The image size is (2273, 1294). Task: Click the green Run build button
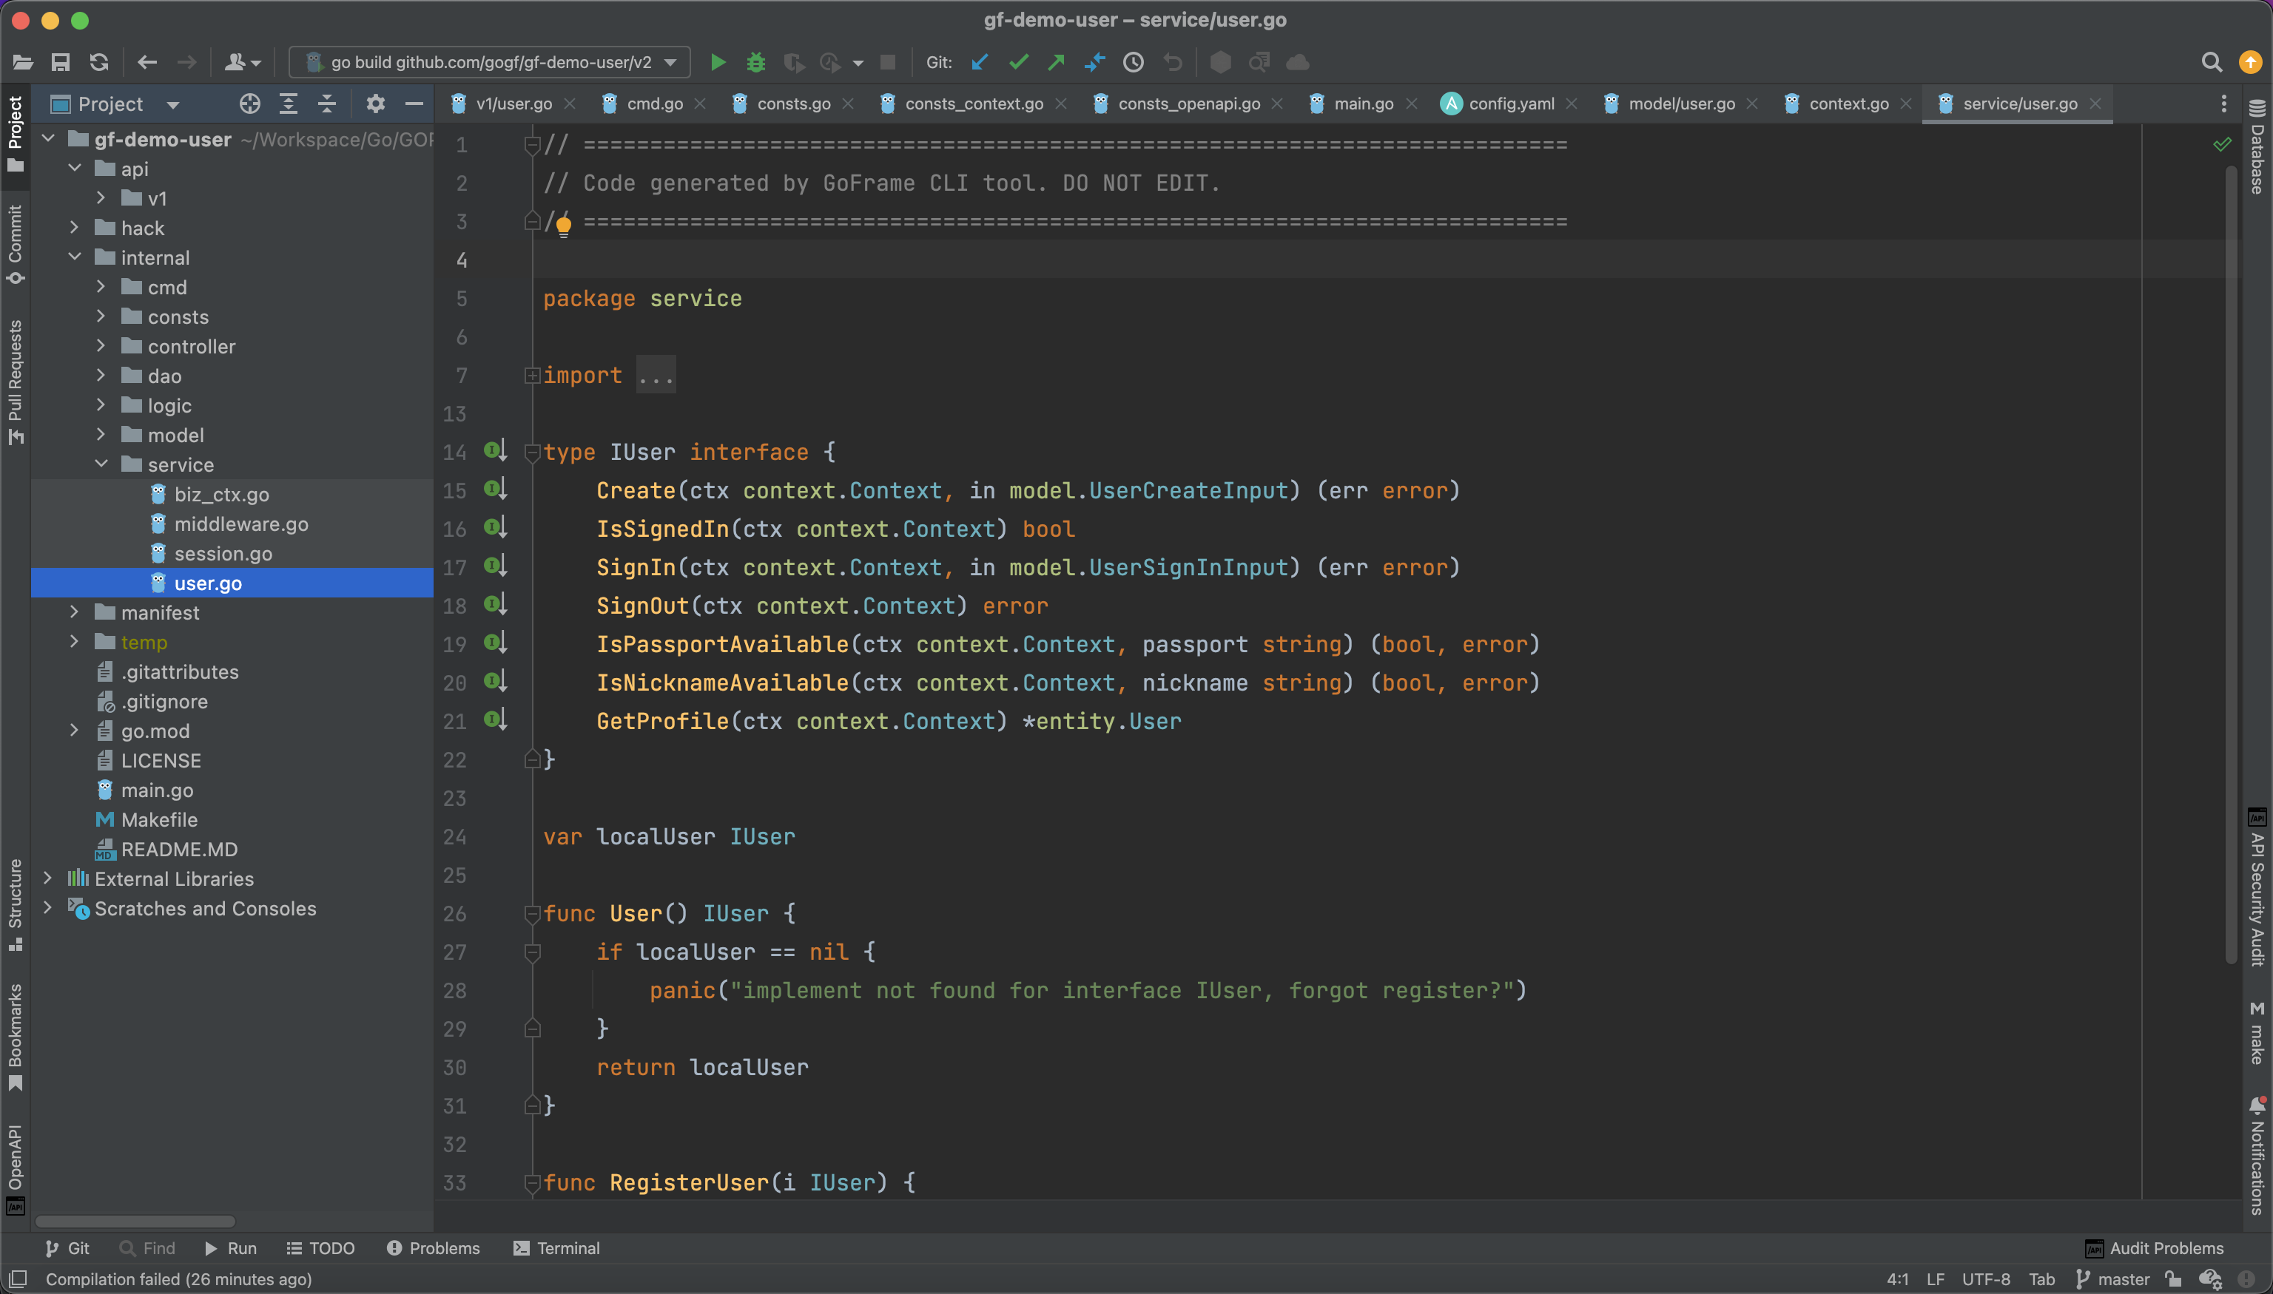pos(718,62)
